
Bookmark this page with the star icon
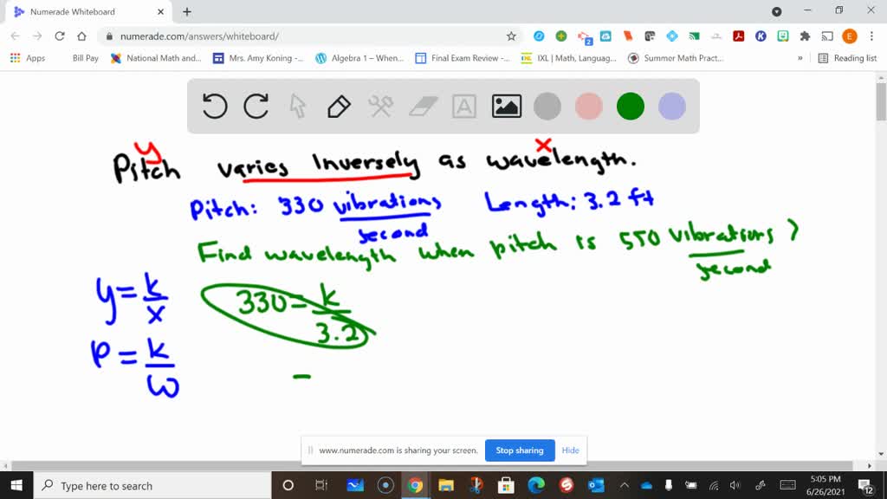[x=511, y=36]
